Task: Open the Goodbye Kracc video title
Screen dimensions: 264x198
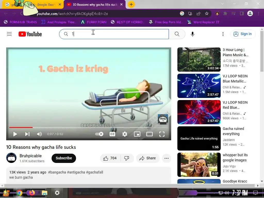Action: (235, 181)
